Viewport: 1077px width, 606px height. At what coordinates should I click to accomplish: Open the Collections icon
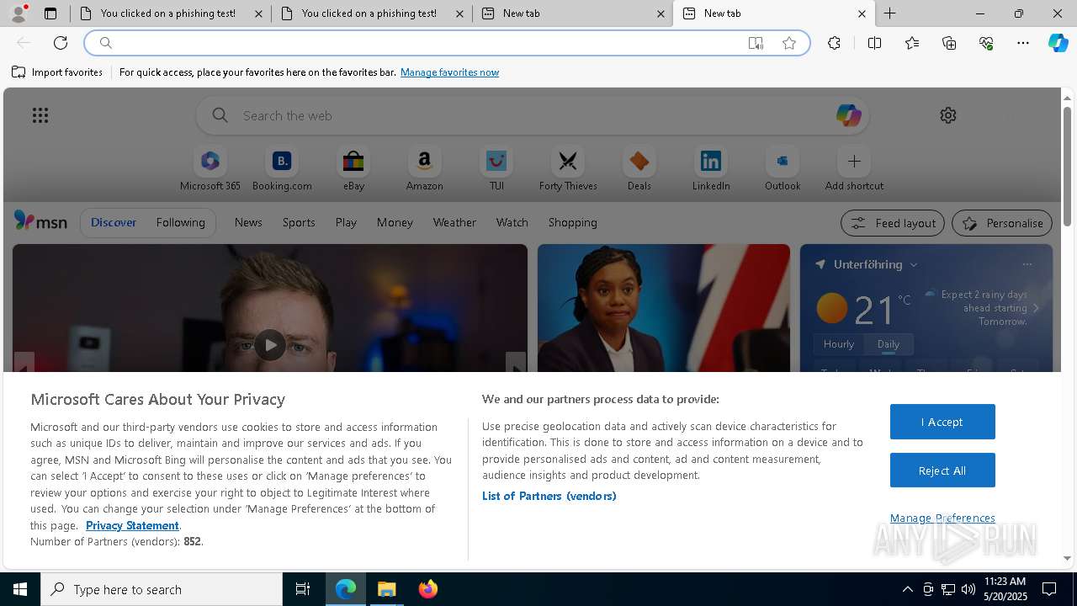(x=949, y=43)
